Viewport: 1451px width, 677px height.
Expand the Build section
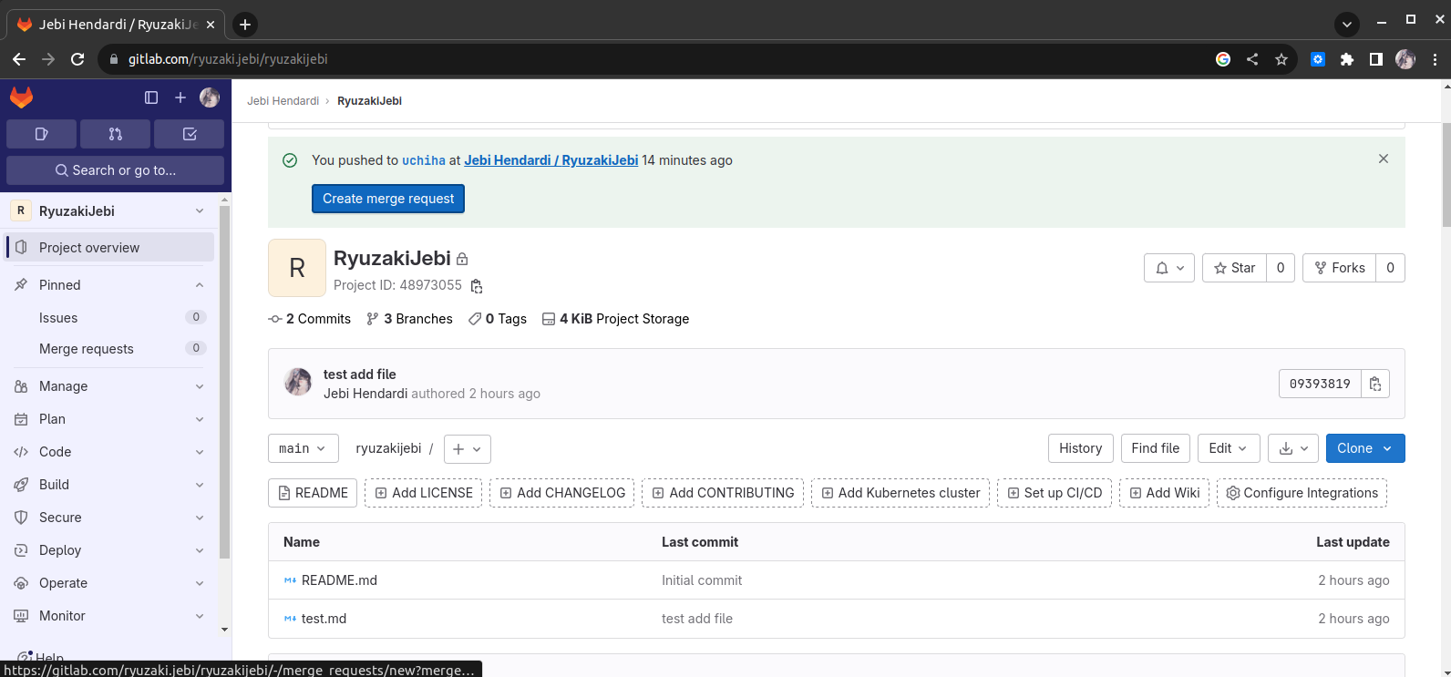click(109, 485)
